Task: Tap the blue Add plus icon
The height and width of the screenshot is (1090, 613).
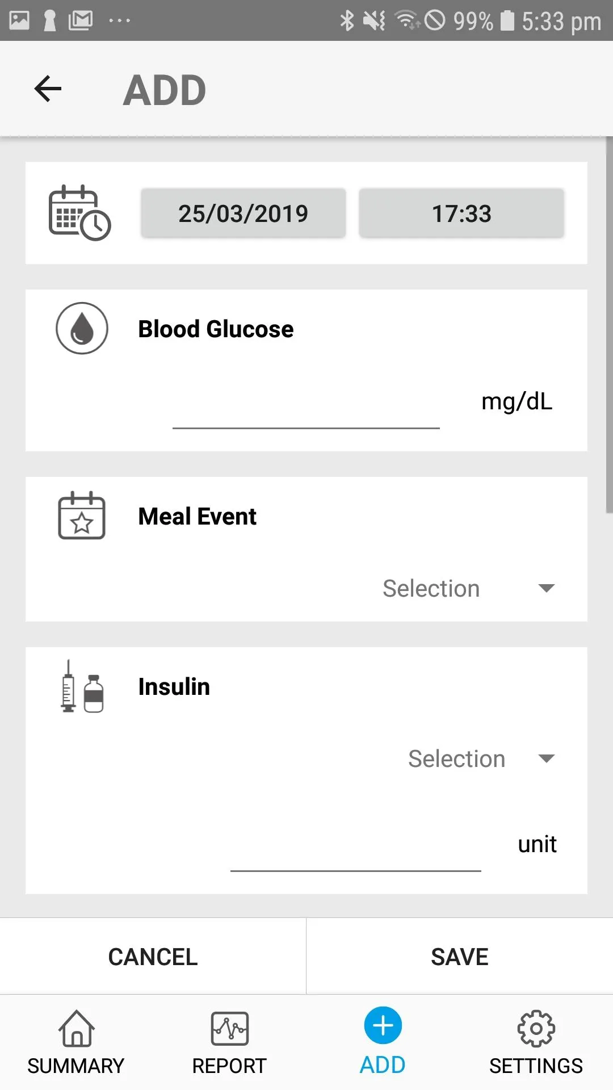Action: coord(383,1026)
